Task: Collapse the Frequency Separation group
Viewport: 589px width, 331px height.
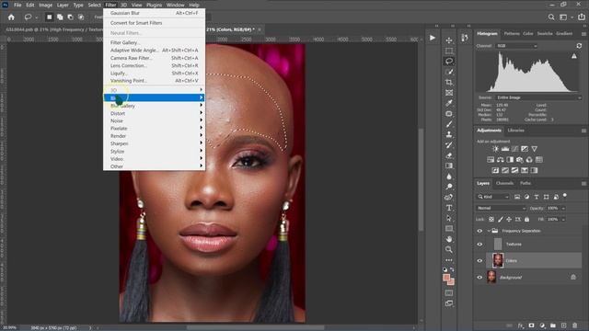Action: pyautogui.click(x=489, y=231)
